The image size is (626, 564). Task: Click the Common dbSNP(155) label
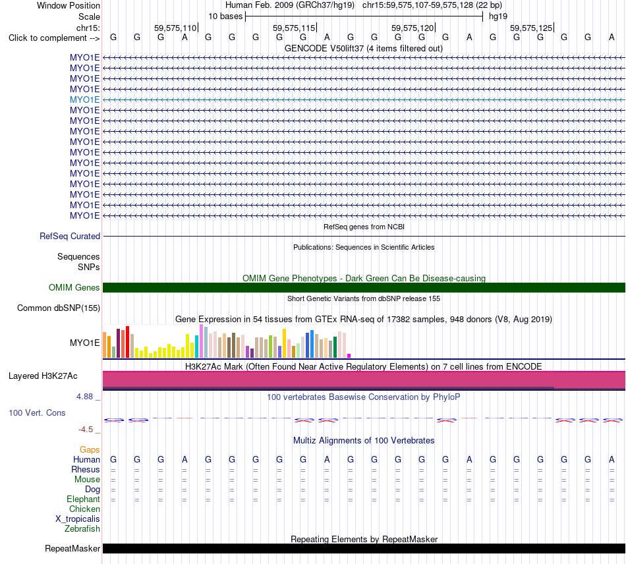pos(58,308)
